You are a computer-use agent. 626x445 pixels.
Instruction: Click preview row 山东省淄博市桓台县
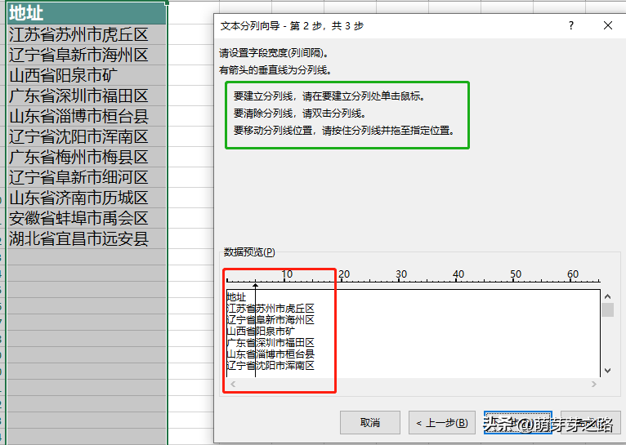point(271,354)
